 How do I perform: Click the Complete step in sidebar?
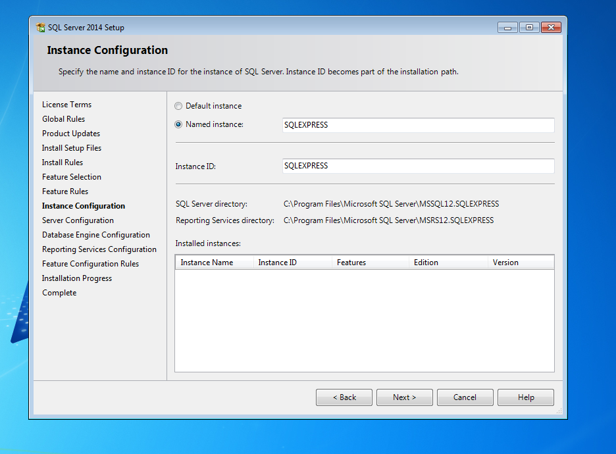59,292
